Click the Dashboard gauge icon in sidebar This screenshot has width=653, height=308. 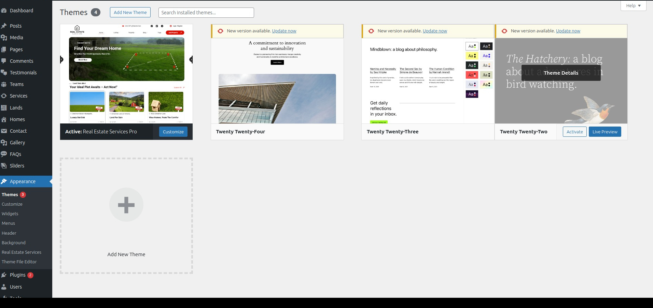[x=4, y=11]
